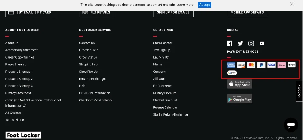The height and width of the screenshot is (140, 303).
Task: Dismiss the cookie banner with X
Action: click(x=291, y=4)
